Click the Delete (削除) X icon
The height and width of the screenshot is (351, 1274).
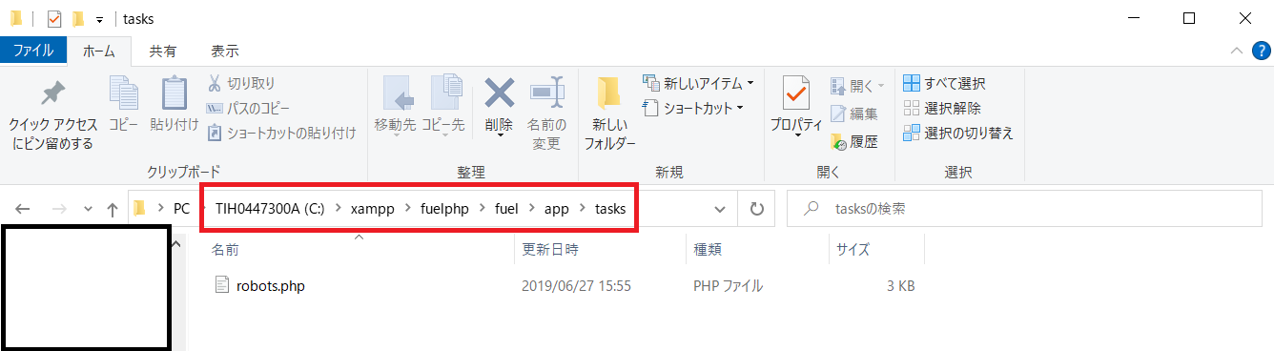[499, 93]
